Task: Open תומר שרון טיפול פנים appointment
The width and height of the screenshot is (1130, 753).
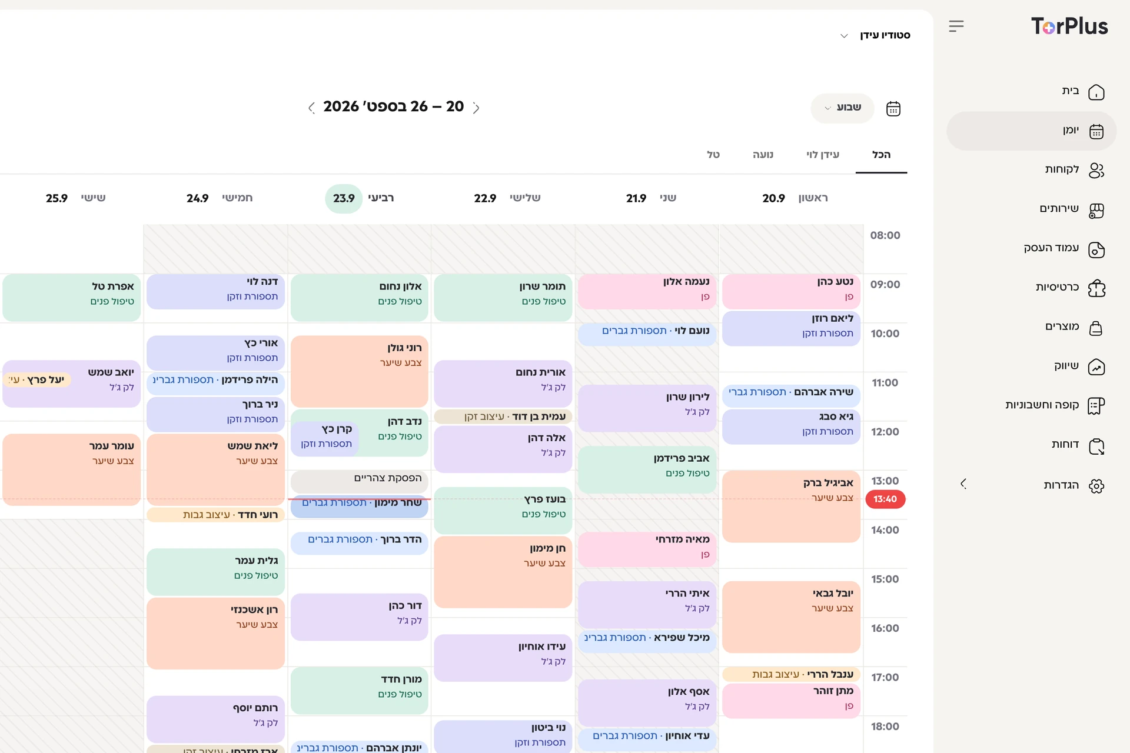Action: pos(503,298)
